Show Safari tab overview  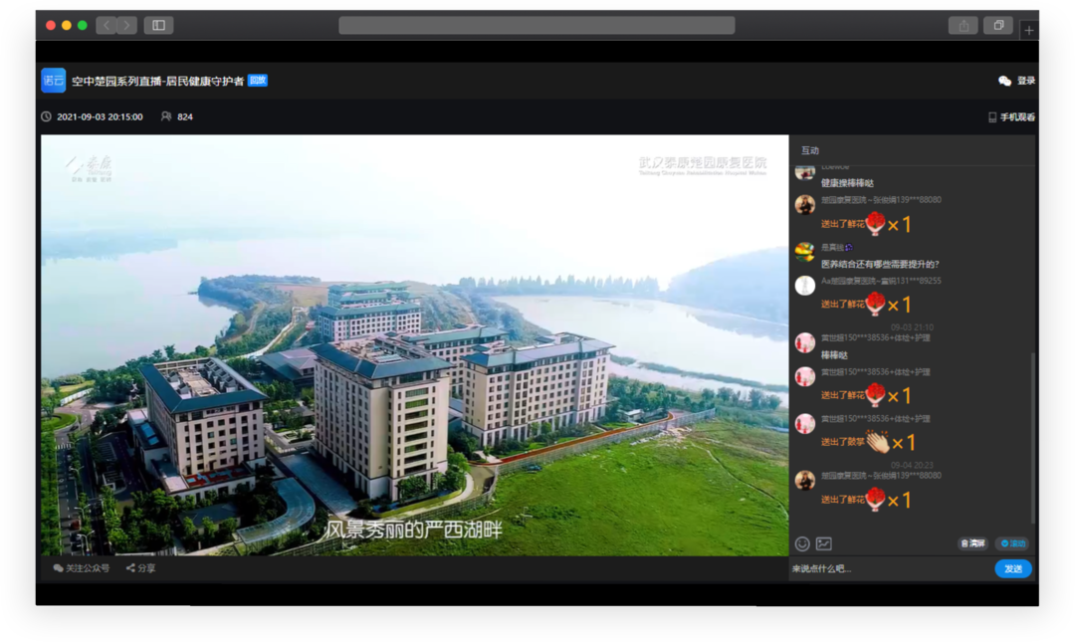click(997, 26)
